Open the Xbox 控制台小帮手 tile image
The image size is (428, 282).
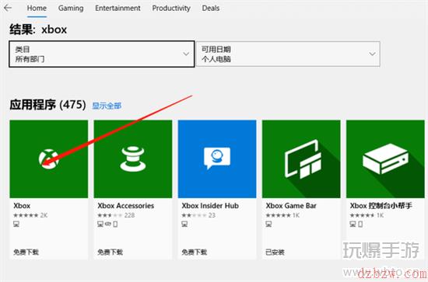click(x=385, y=158)
